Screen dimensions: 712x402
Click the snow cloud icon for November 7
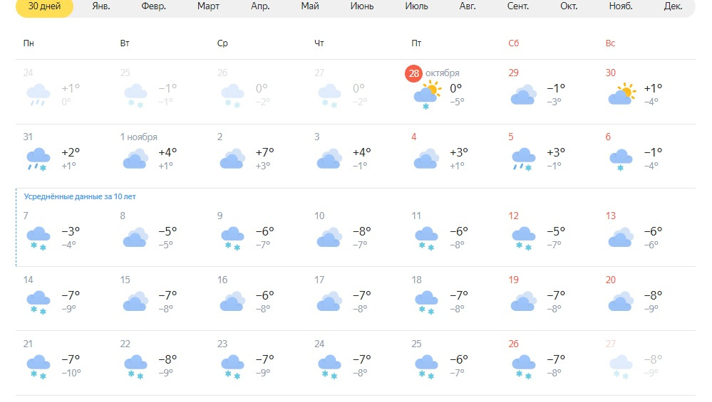pyautogui.click(x=38, y=239)
